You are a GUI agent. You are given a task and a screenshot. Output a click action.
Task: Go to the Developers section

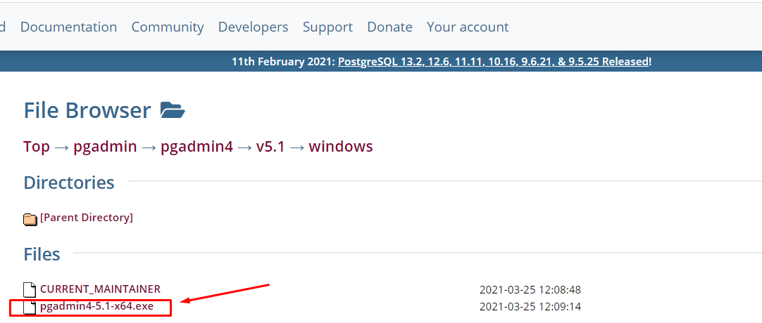pyautogui.click(x=254, y=27)
